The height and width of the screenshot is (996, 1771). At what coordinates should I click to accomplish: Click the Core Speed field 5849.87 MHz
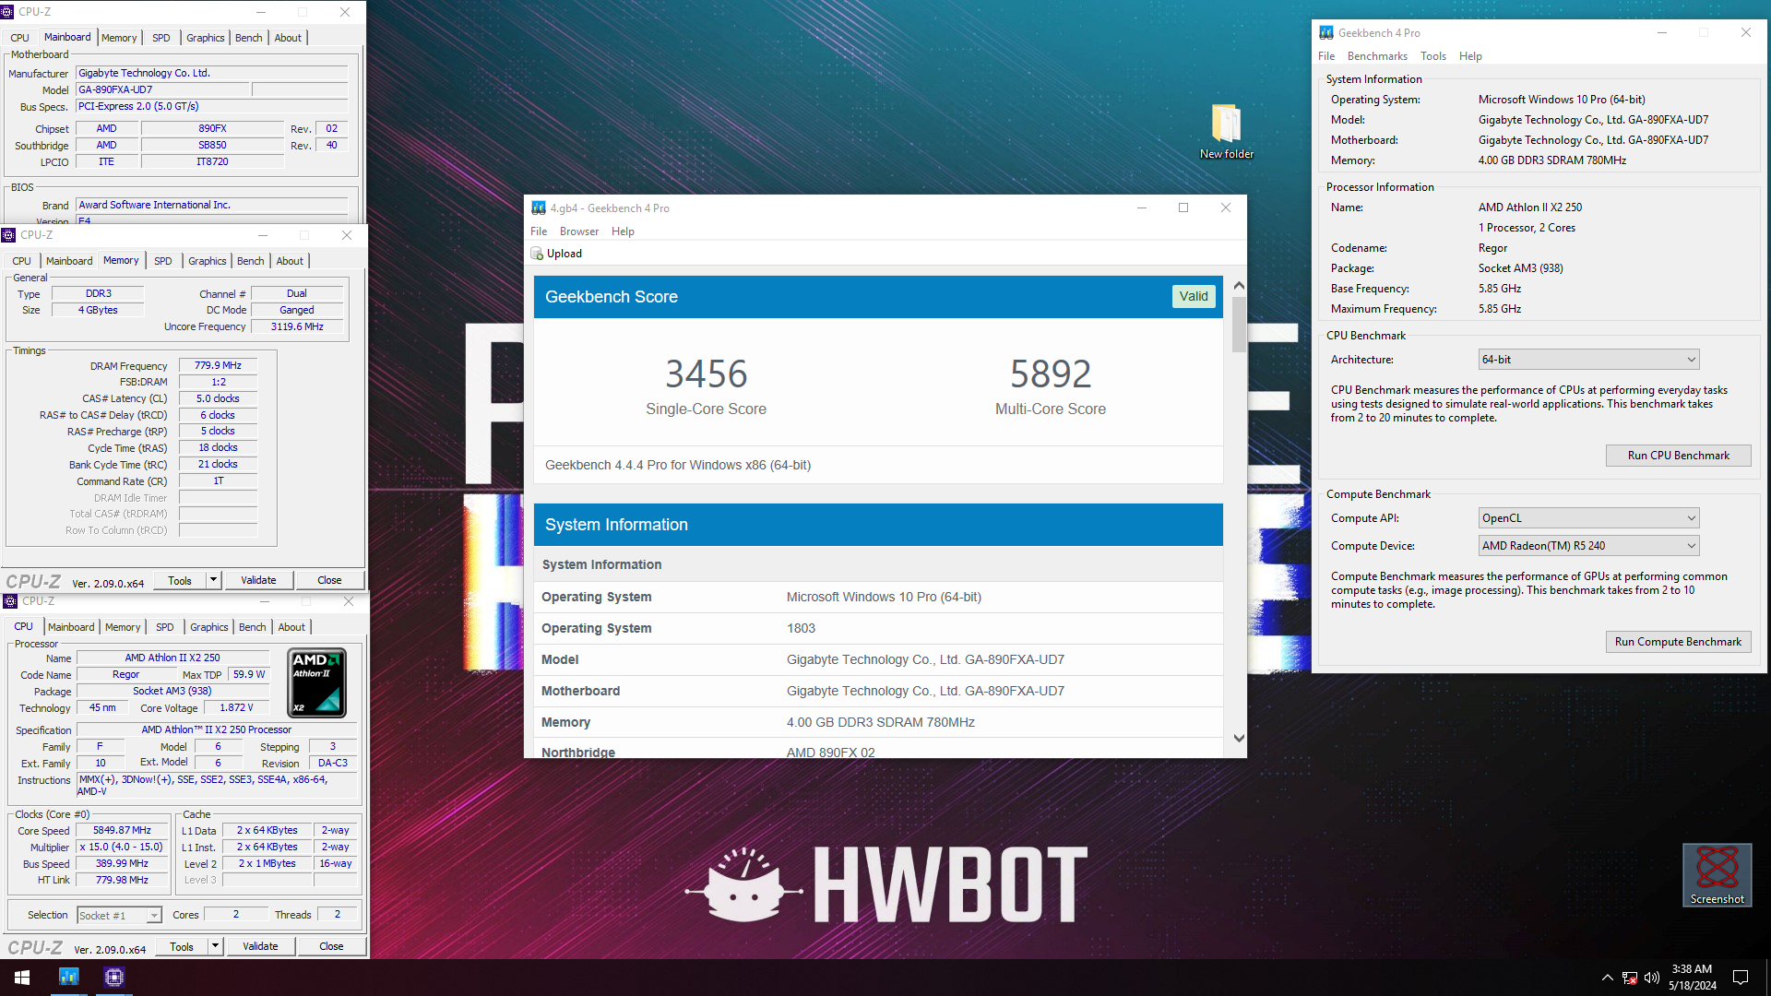122,830
